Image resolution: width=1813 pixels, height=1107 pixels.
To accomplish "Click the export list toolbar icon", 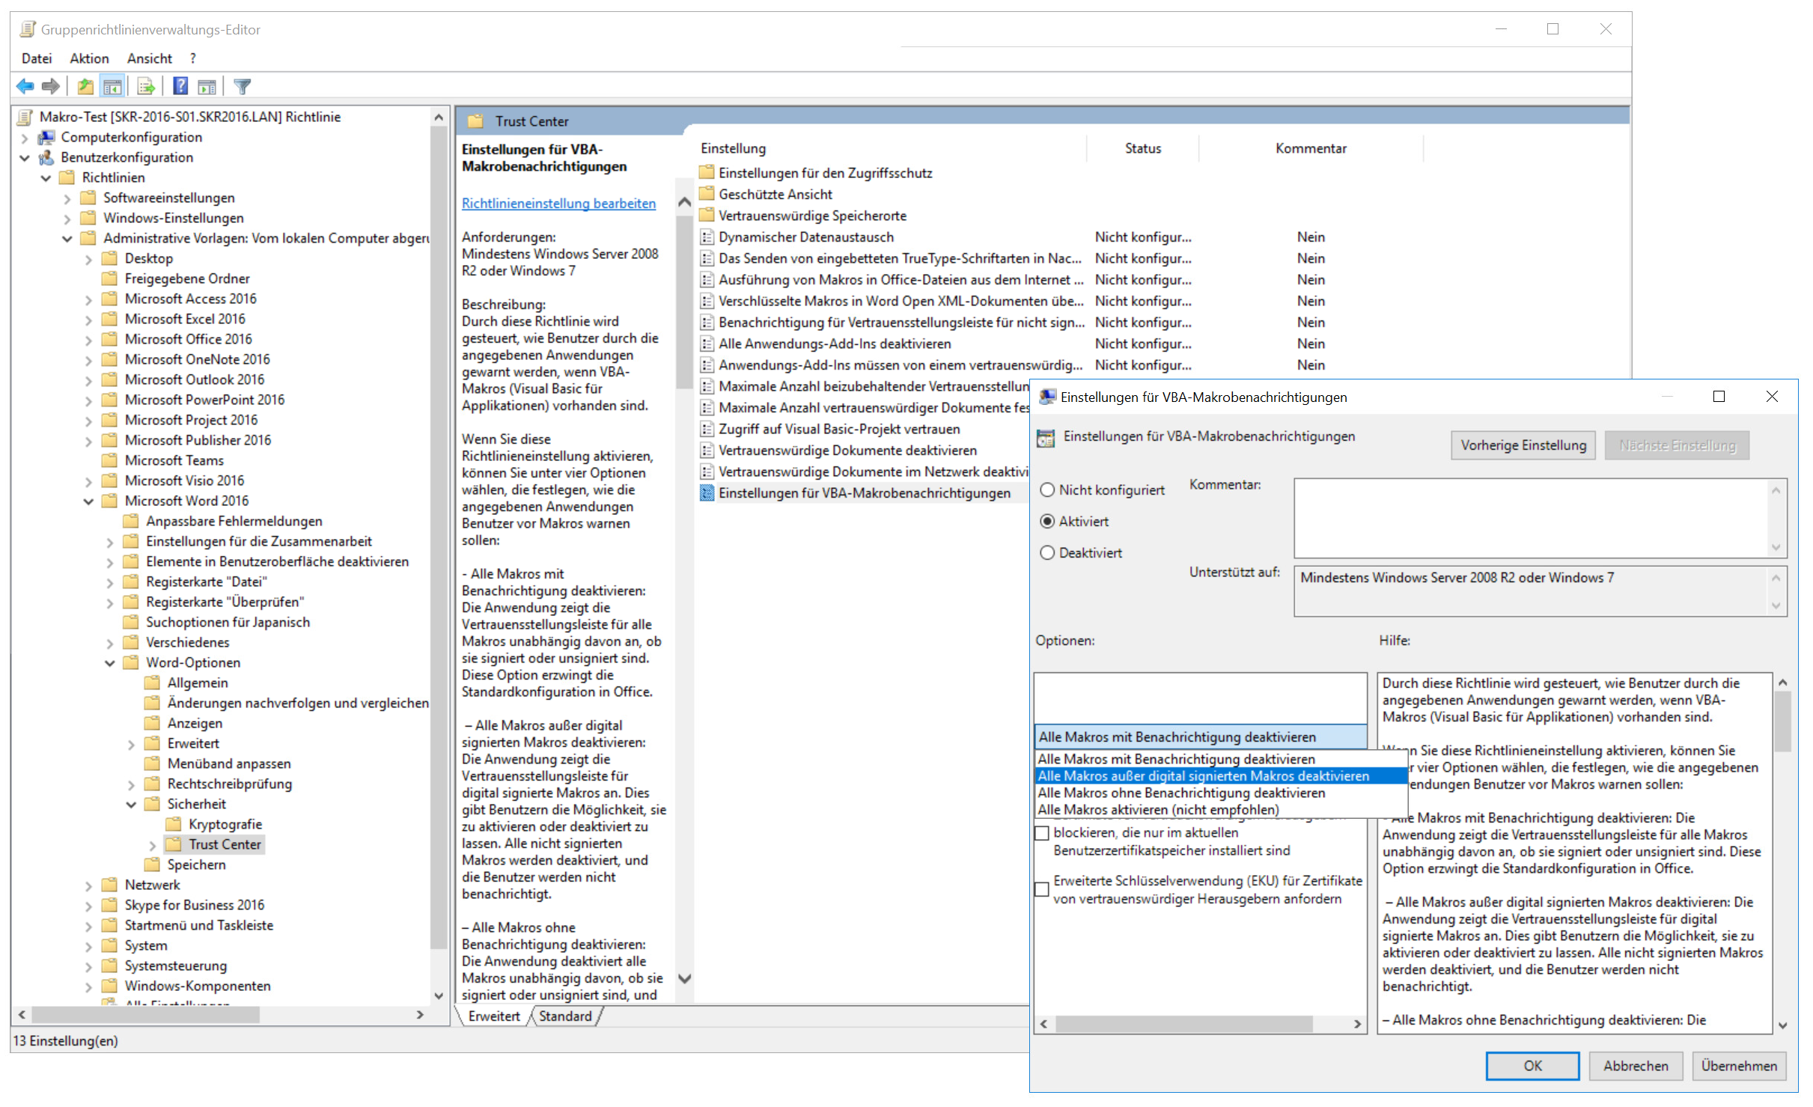I will 146,86.
